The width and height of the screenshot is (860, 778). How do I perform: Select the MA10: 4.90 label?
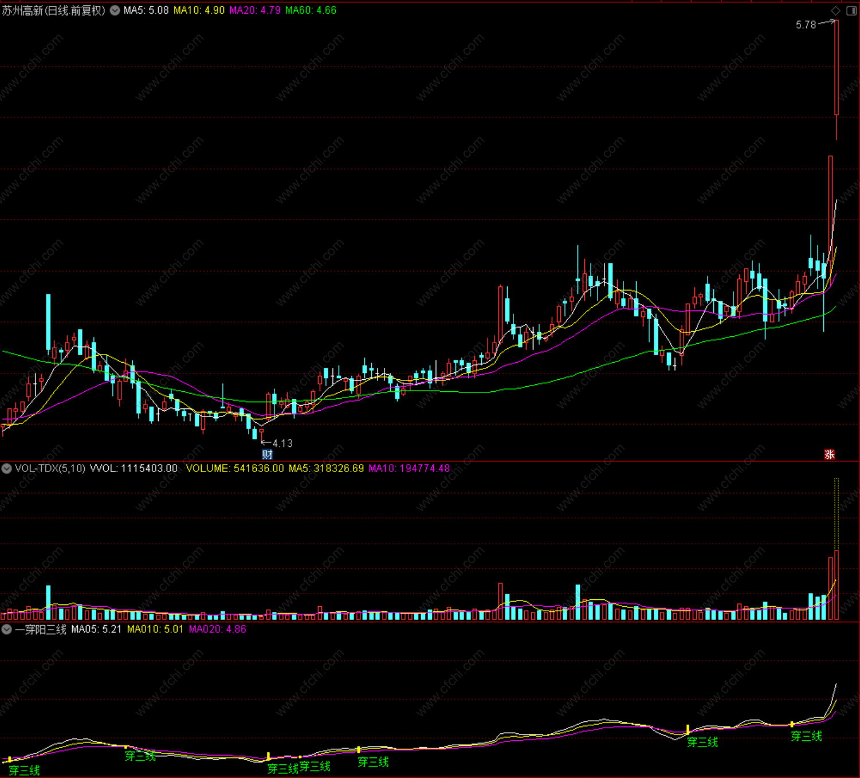tap(199, 10)
